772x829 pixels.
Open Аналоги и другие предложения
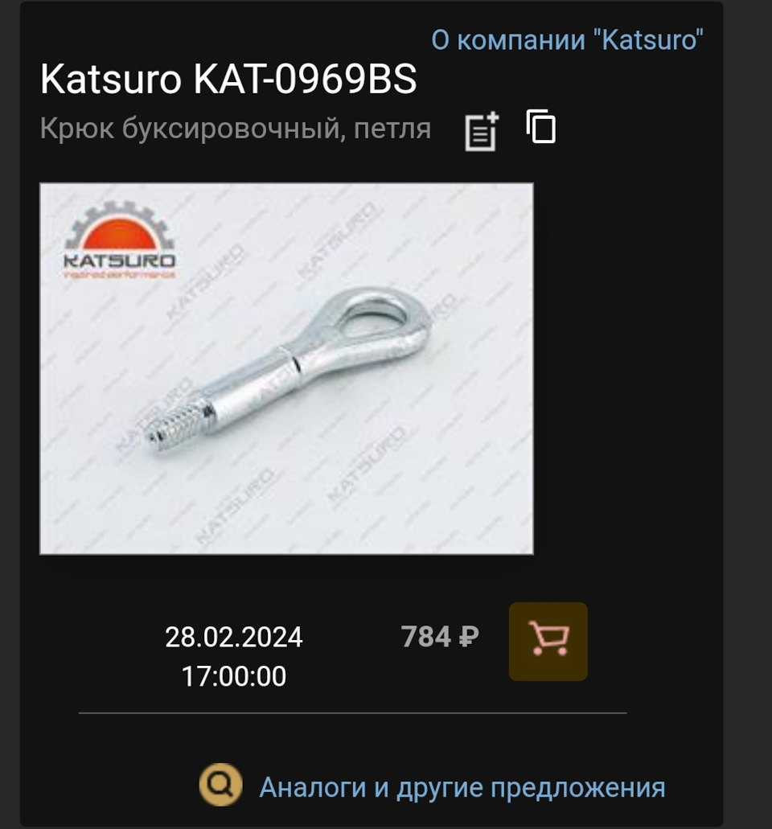point(462,787)
